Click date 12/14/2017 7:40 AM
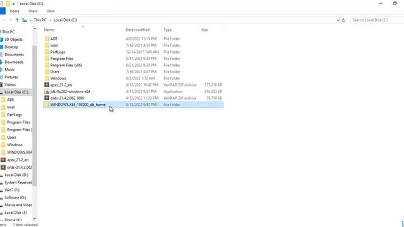This screenshot has height=227, width=404. [x=142, y=52]
